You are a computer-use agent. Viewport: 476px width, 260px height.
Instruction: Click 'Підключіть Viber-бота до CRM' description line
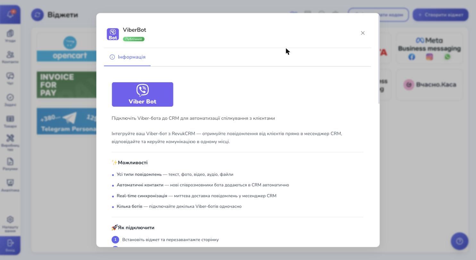[x=193, y=118]
